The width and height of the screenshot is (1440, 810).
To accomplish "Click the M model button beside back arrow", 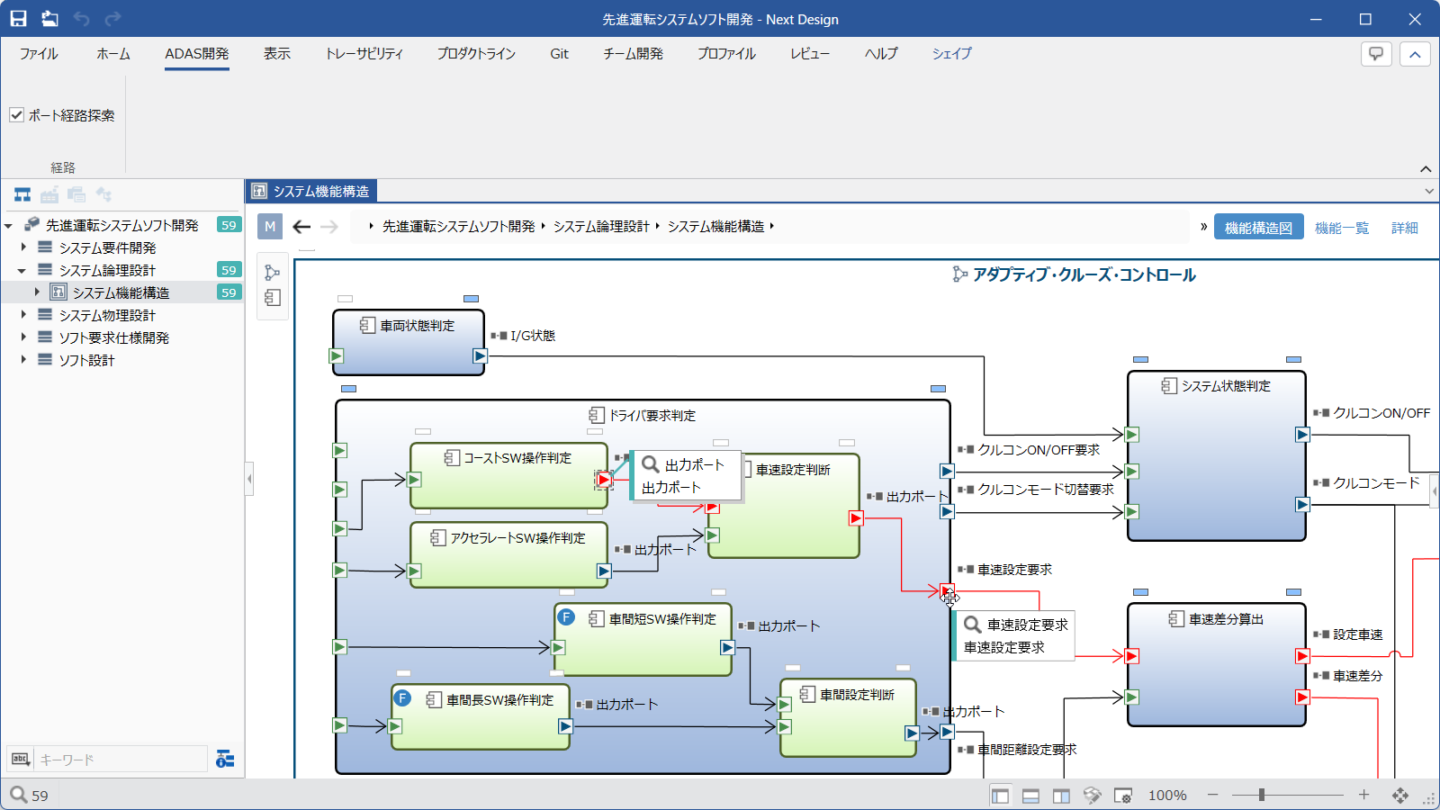I will coord(270,227).
